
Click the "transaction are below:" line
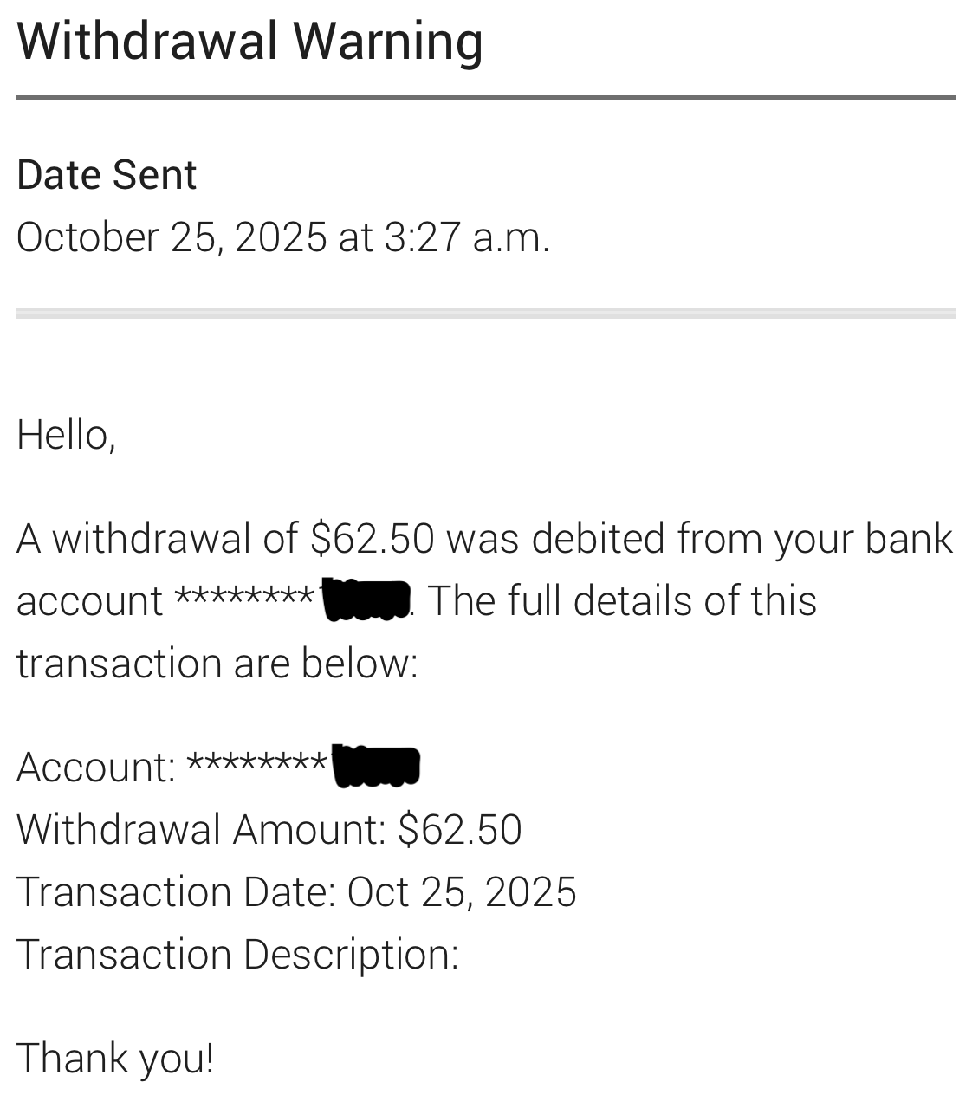point(217,664)
